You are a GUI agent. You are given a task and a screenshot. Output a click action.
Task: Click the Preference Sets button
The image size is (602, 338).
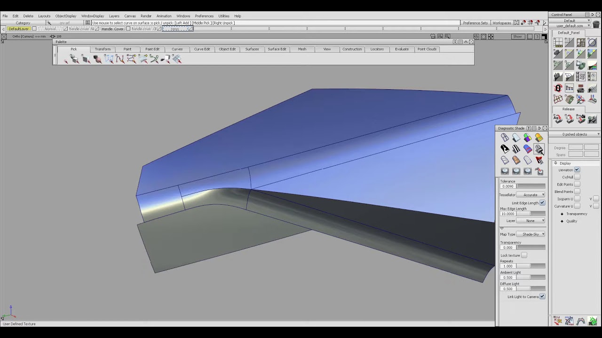[475, 23]
